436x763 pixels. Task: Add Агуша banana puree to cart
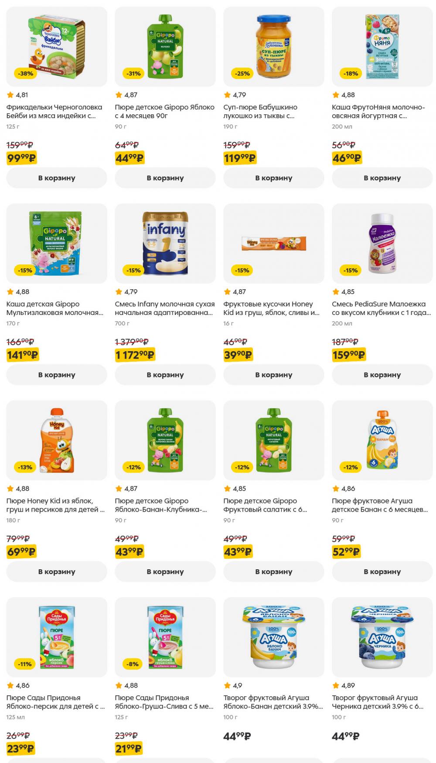(x=382, y=571)
